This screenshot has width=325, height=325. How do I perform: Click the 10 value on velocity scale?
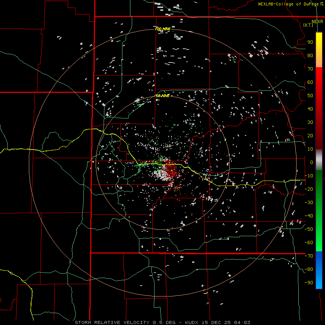click(x=310, y=149)
